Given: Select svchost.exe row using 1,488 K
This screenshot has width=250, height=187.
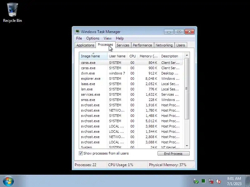Looking at the screenshot, I should coord(131,116).
